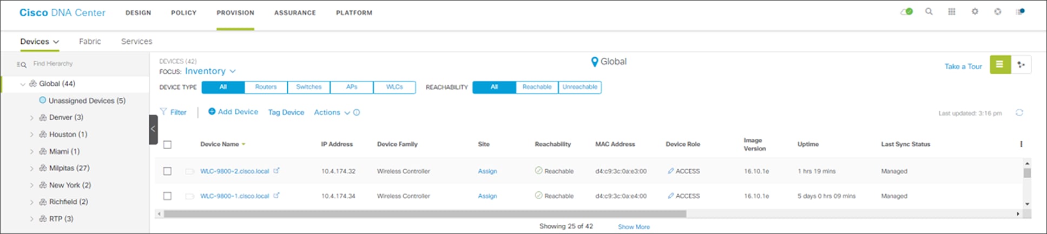
Task: Click the help lifebuoy icon in header
Action: tap(998, 11)
